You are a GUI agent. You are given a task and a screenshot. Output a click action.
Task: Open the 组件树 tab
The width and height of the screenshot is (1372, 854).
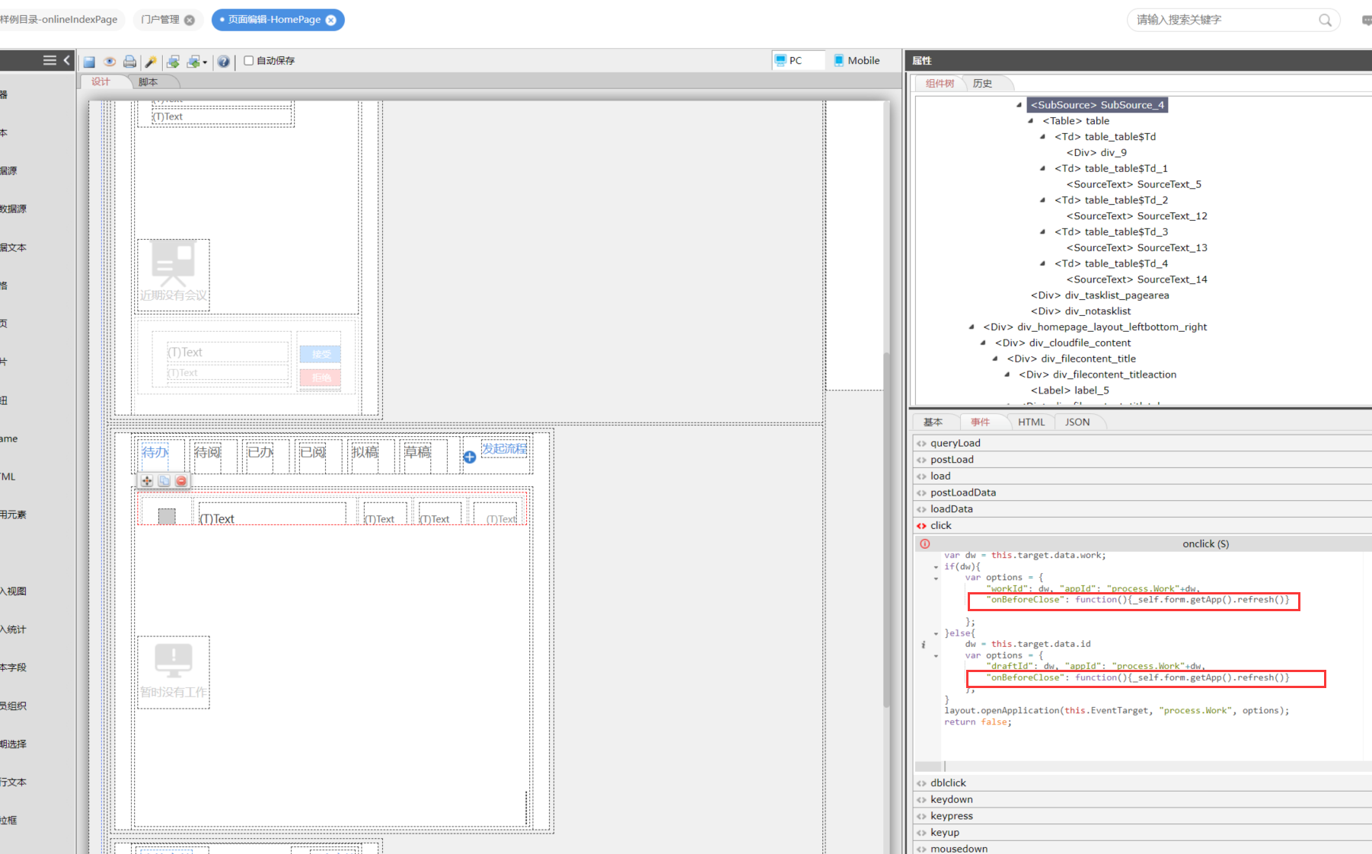940,84
